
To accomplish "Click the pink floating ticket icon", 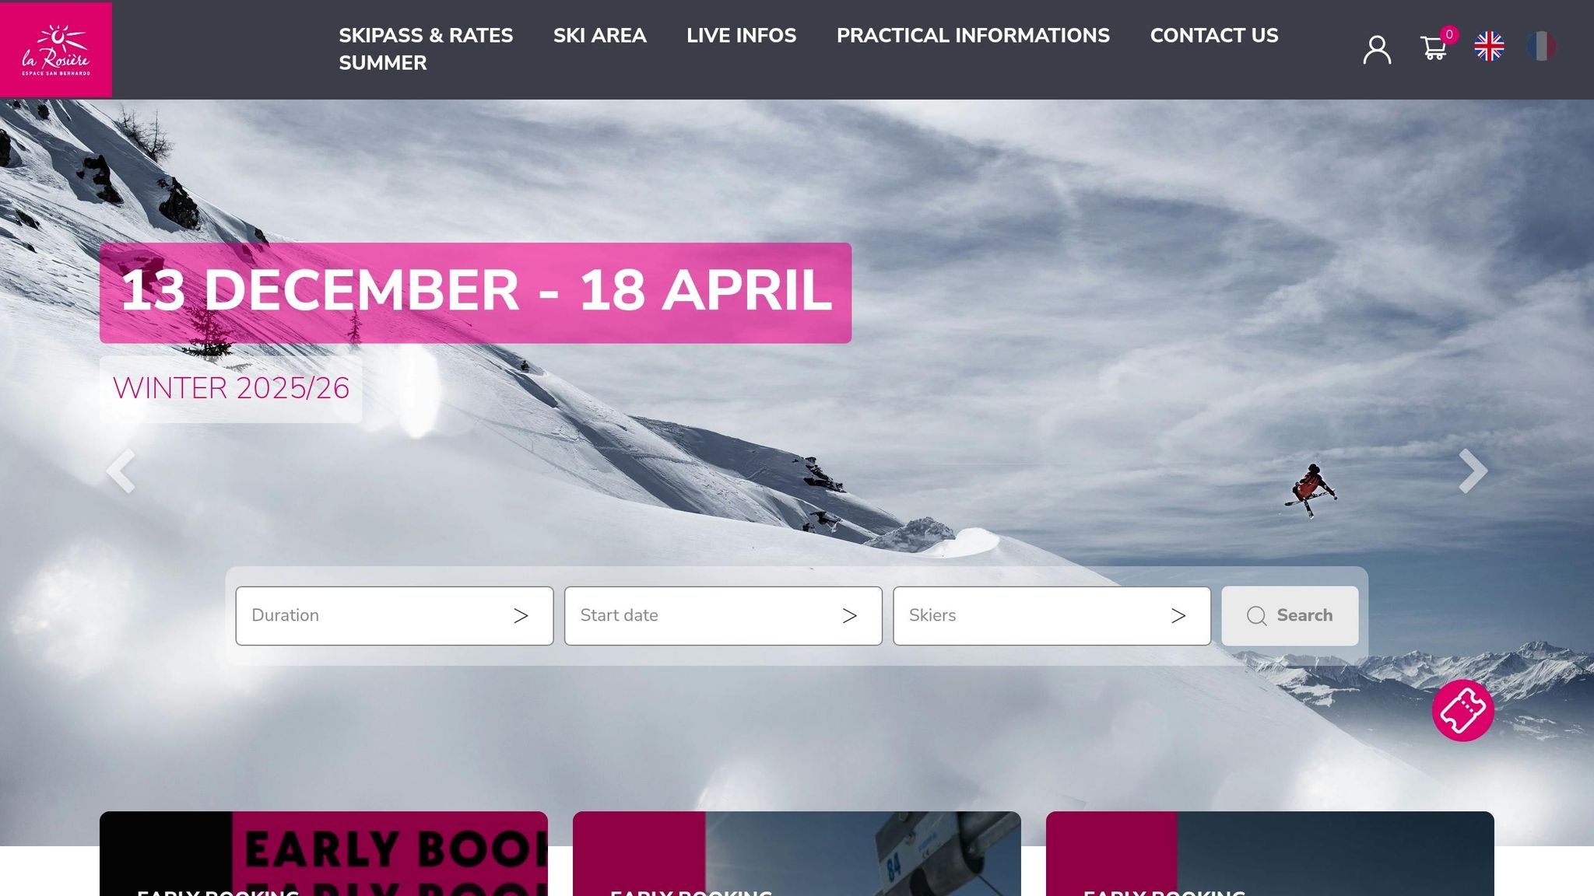I will tap(1462, 710).
